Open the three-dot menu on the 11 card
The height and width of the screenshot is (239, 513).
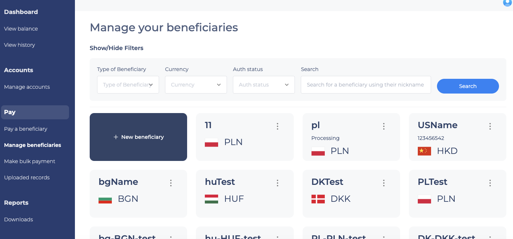278,126
